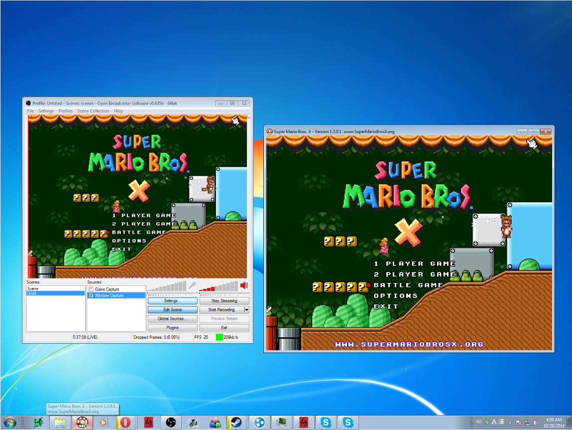Viewport: 572px width, 430px height.
Task: Open the File menu in OBS
Action: click(x=30, y=111)
